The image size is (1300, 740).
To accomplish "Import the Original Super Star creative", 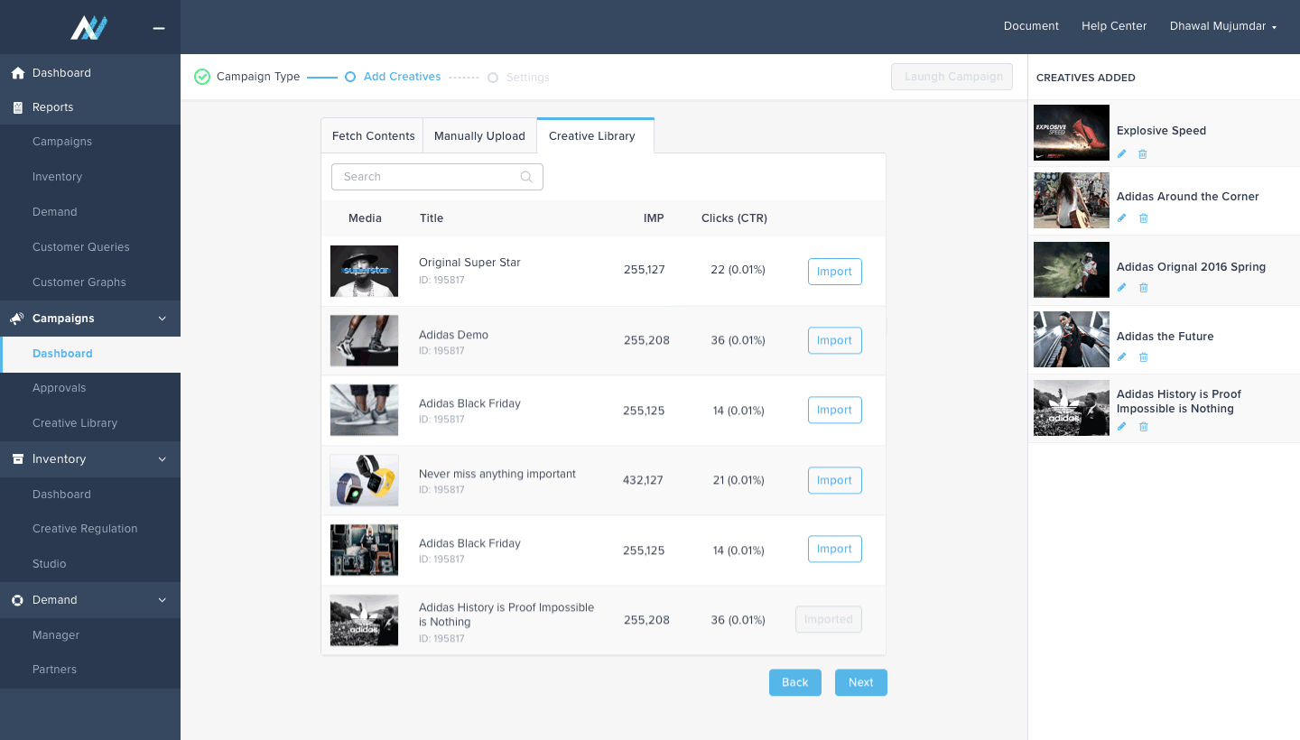I will point(835,272).
